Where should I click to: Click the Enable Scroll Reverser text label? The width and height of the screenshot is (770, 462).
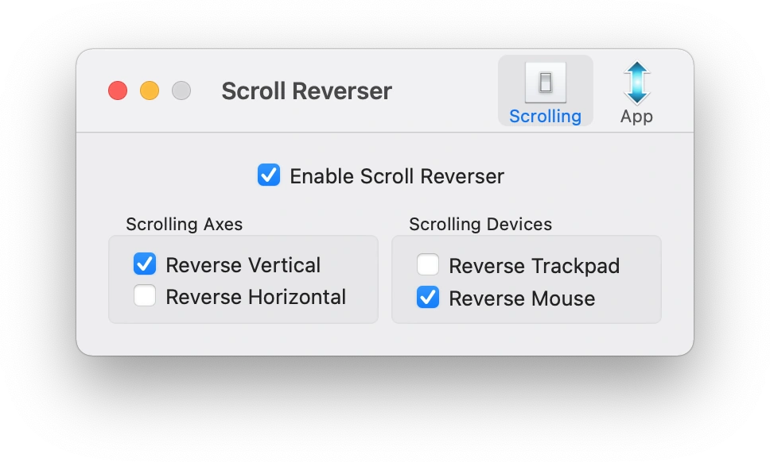click(x=396, y=175)
